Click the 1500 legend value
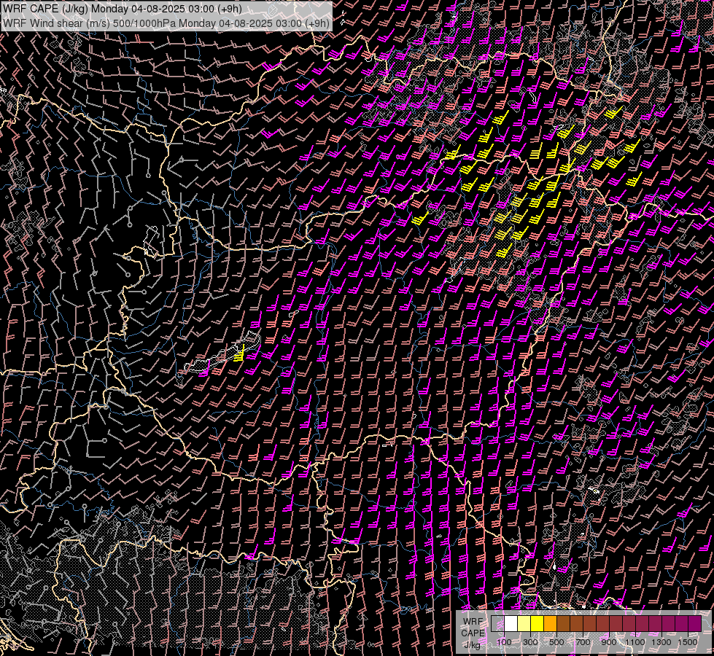714x656 pixels. [x=688, y=642]
